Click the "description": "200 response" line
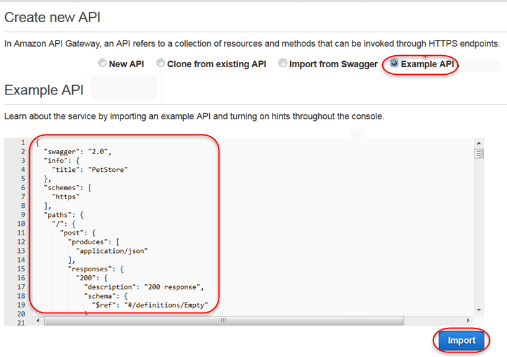This screenshot has width=507, height=357. 144,287
